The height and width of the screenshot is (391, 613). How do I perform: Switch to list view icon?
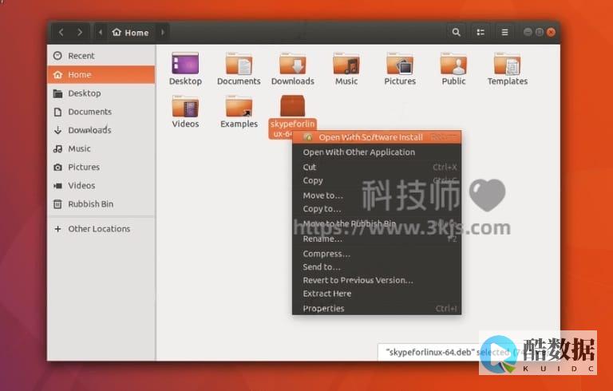tap(481, 32)
